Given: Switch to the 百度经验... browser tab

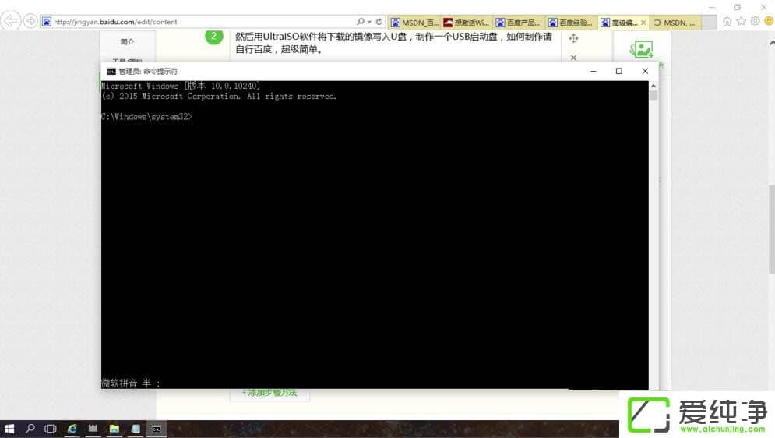Looking at the screenshot, I should (x=572, y=23).
